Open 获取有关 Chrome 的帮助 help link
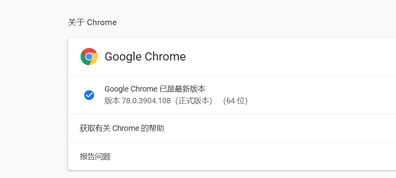Screen dimensions: 396x178 [x=232, y=128]
